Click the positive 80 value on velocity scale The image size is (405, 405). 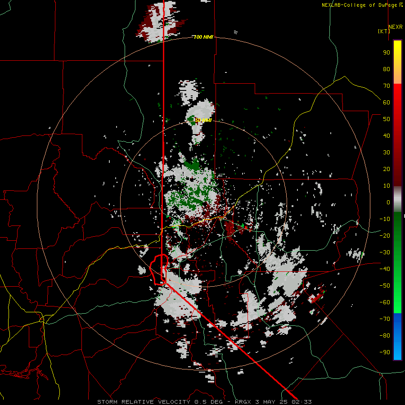click(387, 69)
